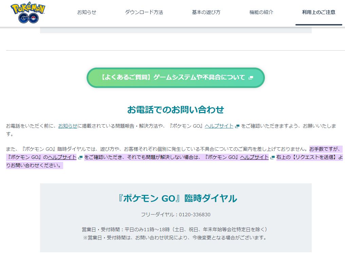
Task: Click the 『ポケモン GO』臨時ダイヤル heading
Action: 176,198
